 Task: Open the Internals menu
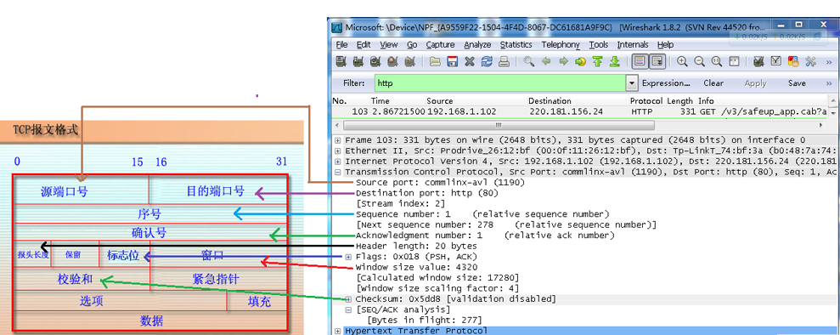pos(633,44)
